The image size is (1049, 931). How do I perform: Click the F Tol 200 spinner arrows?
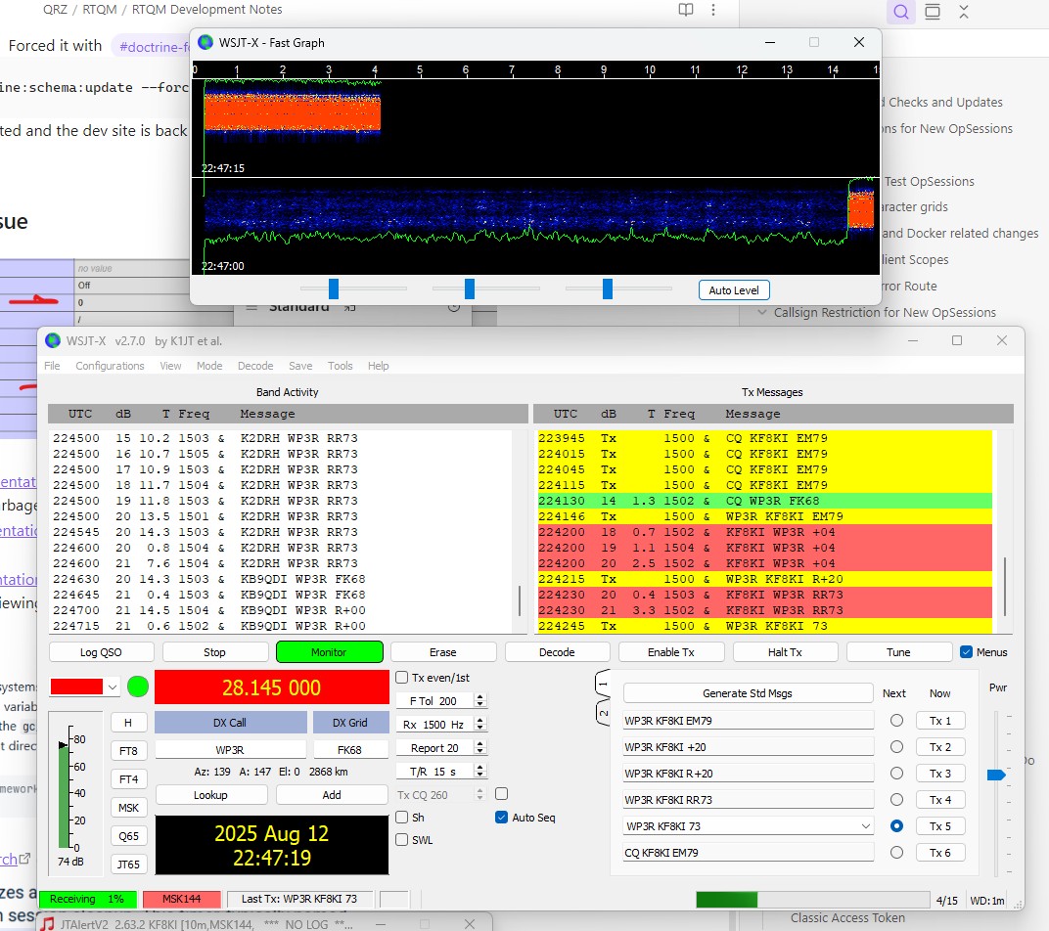[x=479, y=701]
